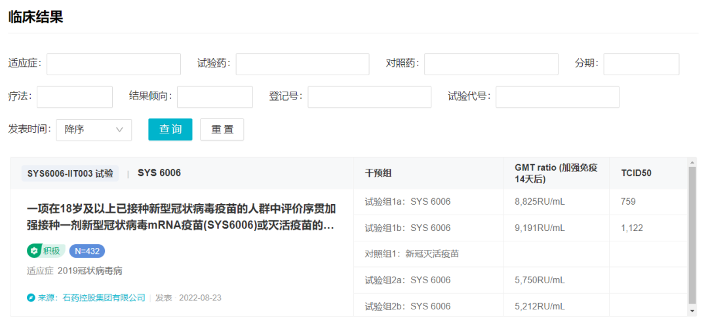Click the SYS6006-IIT003 试验 tag
The height and width of the screenshot is (333, 708).
(x=70, y=173)
